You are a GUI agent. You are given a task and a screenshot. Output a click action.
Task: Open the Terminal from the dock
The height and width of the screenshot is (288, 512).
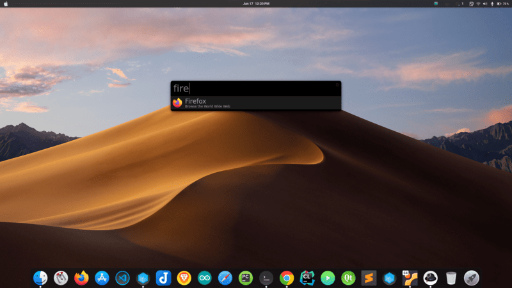266,278
